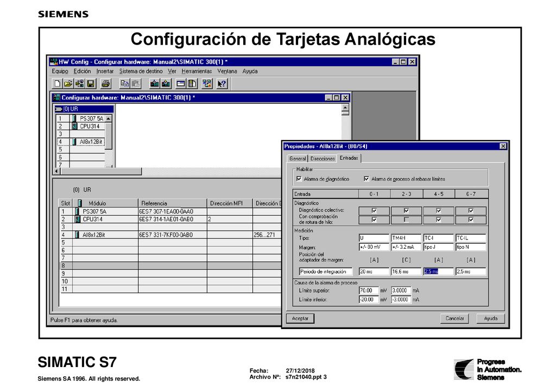The height and width of the screenshot is (385, 556).
Task: Click the Paste toolbar icon
Action: pos(136,84)
